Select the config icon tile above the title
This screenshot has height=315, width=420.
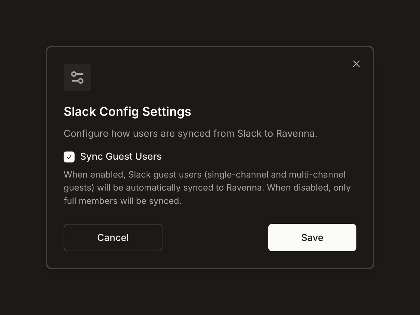pos(77,77)
